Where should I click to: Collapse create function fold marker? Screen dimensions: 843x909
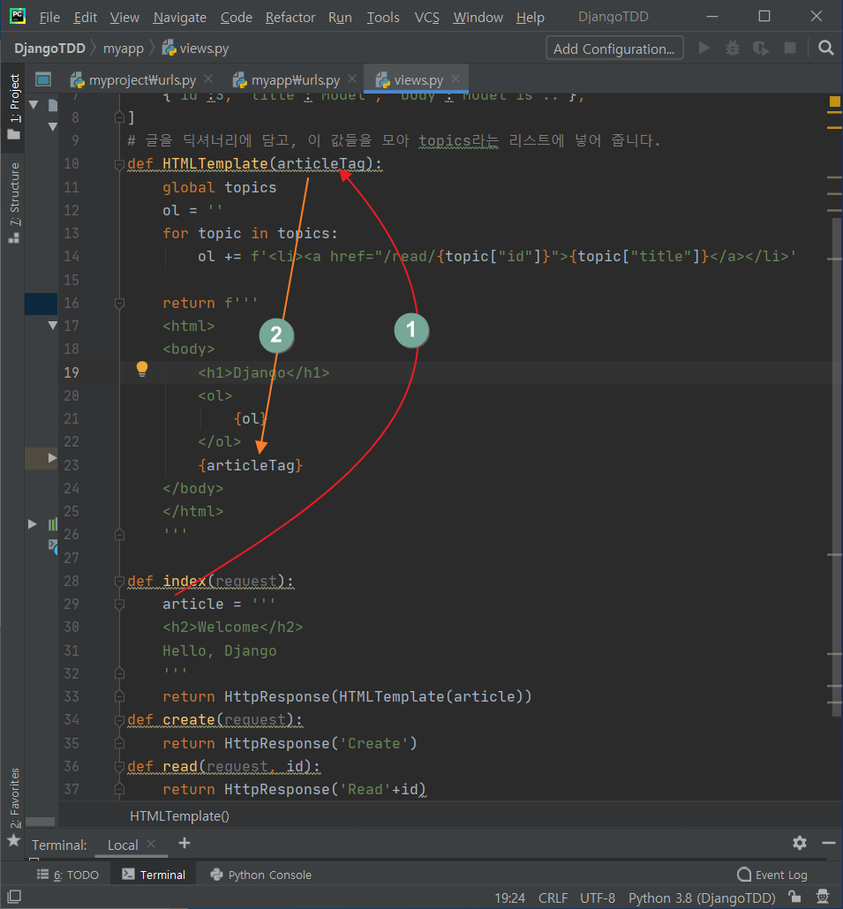[x=119, y=720]
